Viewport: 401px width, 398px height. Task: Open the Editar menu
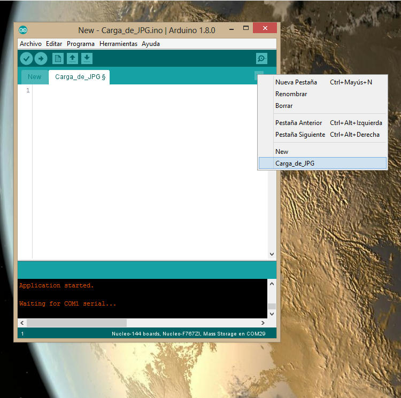coord(54,44)
